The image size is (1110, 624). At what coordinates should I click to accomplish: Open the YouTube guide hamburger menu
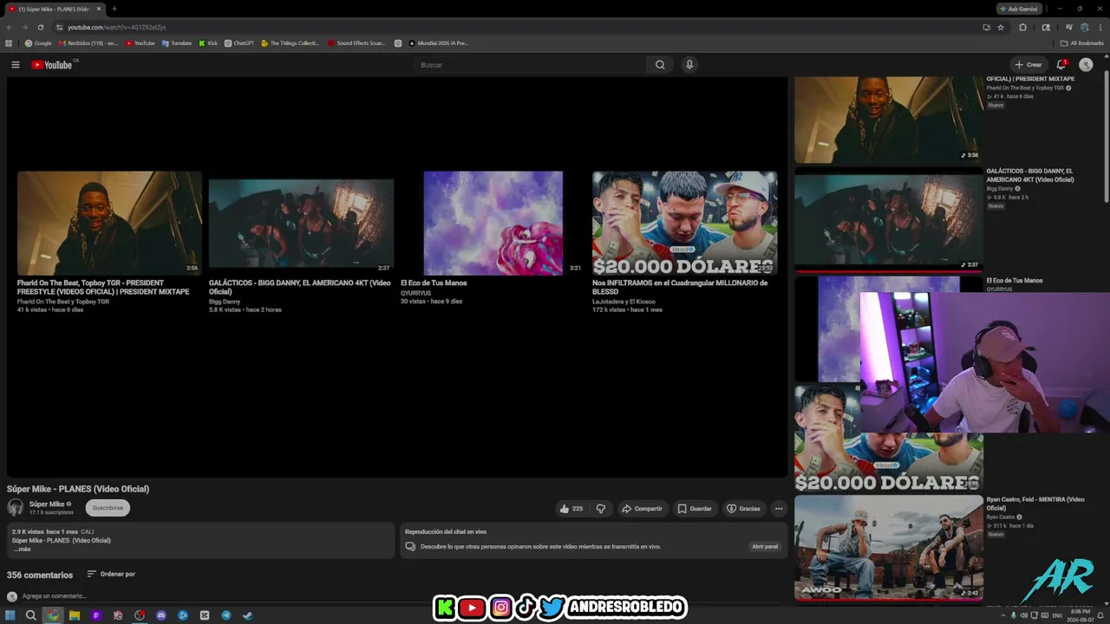(15, 65)
